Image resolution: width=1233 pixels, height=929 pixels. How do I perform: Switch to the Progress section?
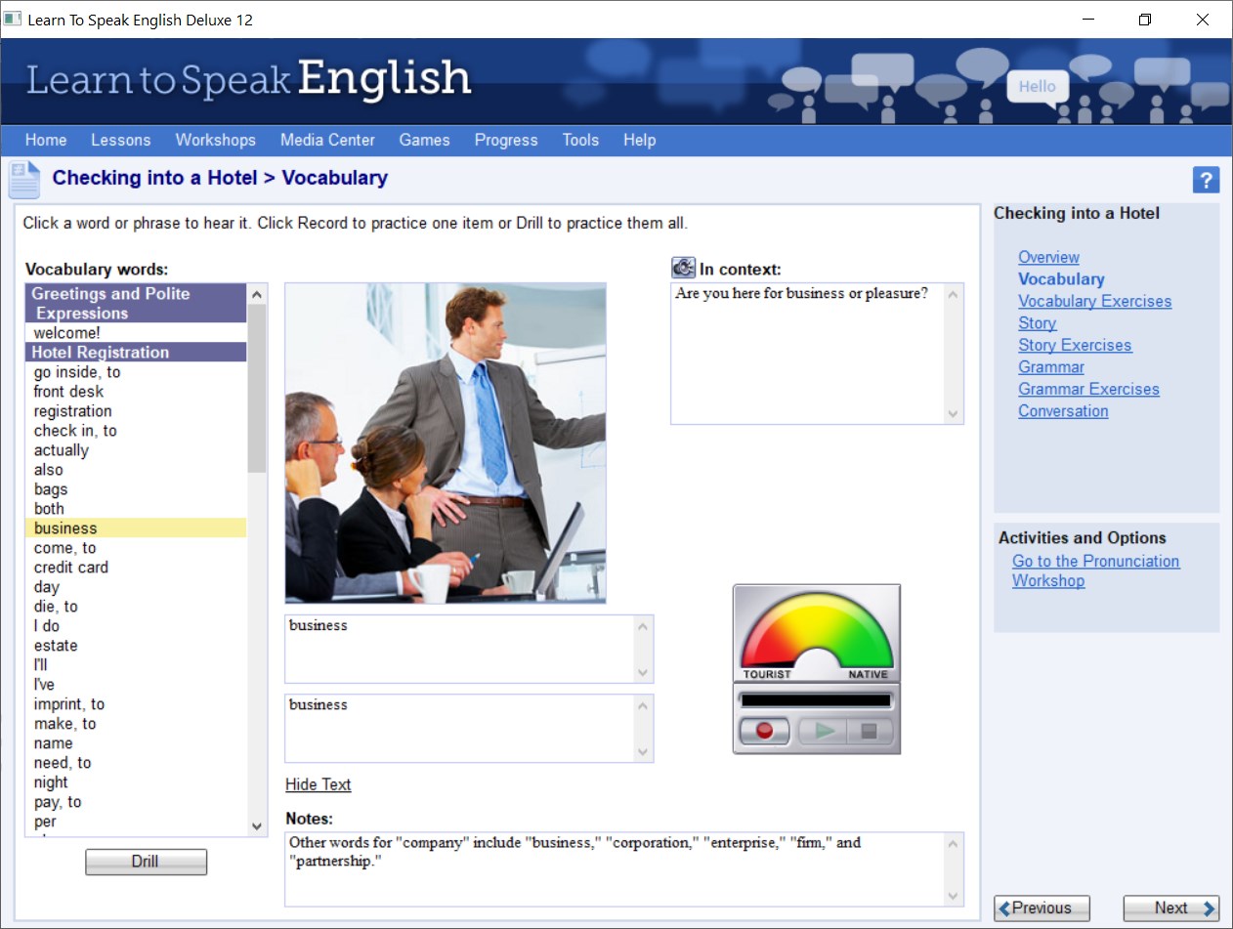(x=505, y=140)
